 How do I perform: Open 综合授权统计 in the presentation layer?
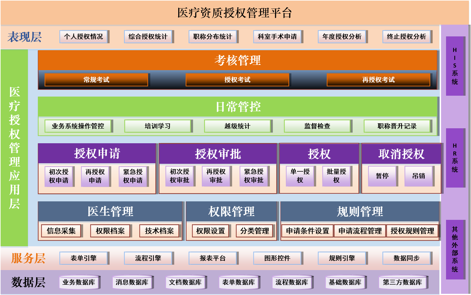(148, 37)
